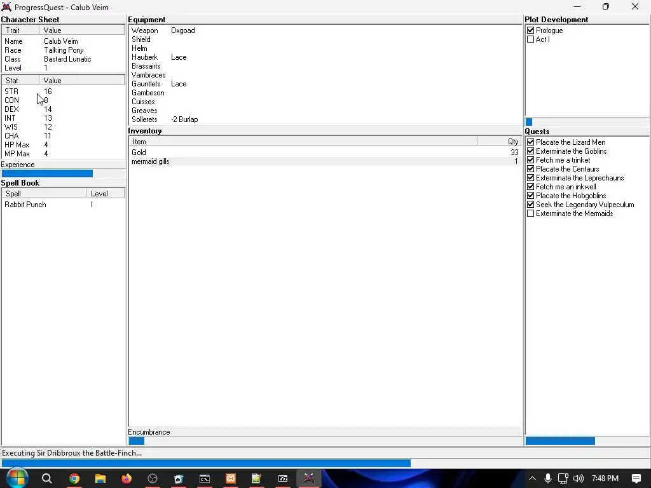The image size is (651, 488).
Task: Open Notepad++ taskbar icon
Action: tap(257, 478)
